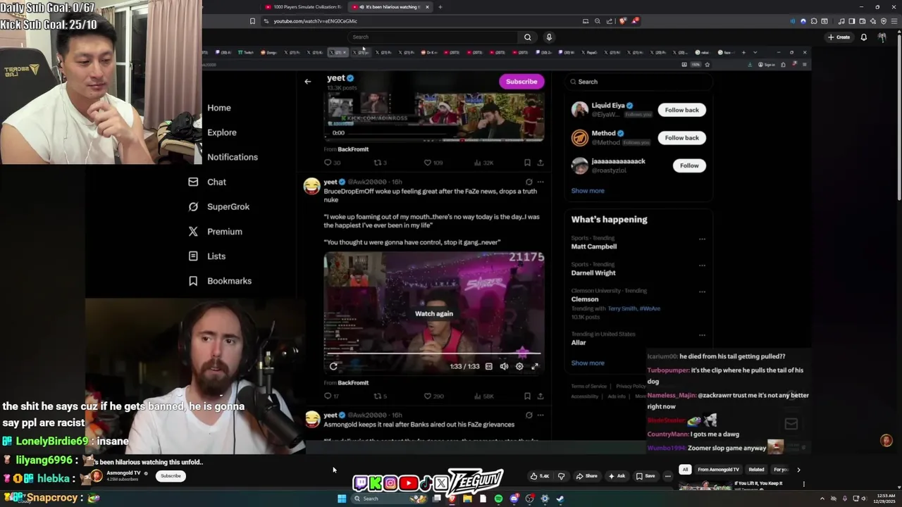Open more menu on BruceDropEmOff post
902x507 pixels.
pos(540,182)
